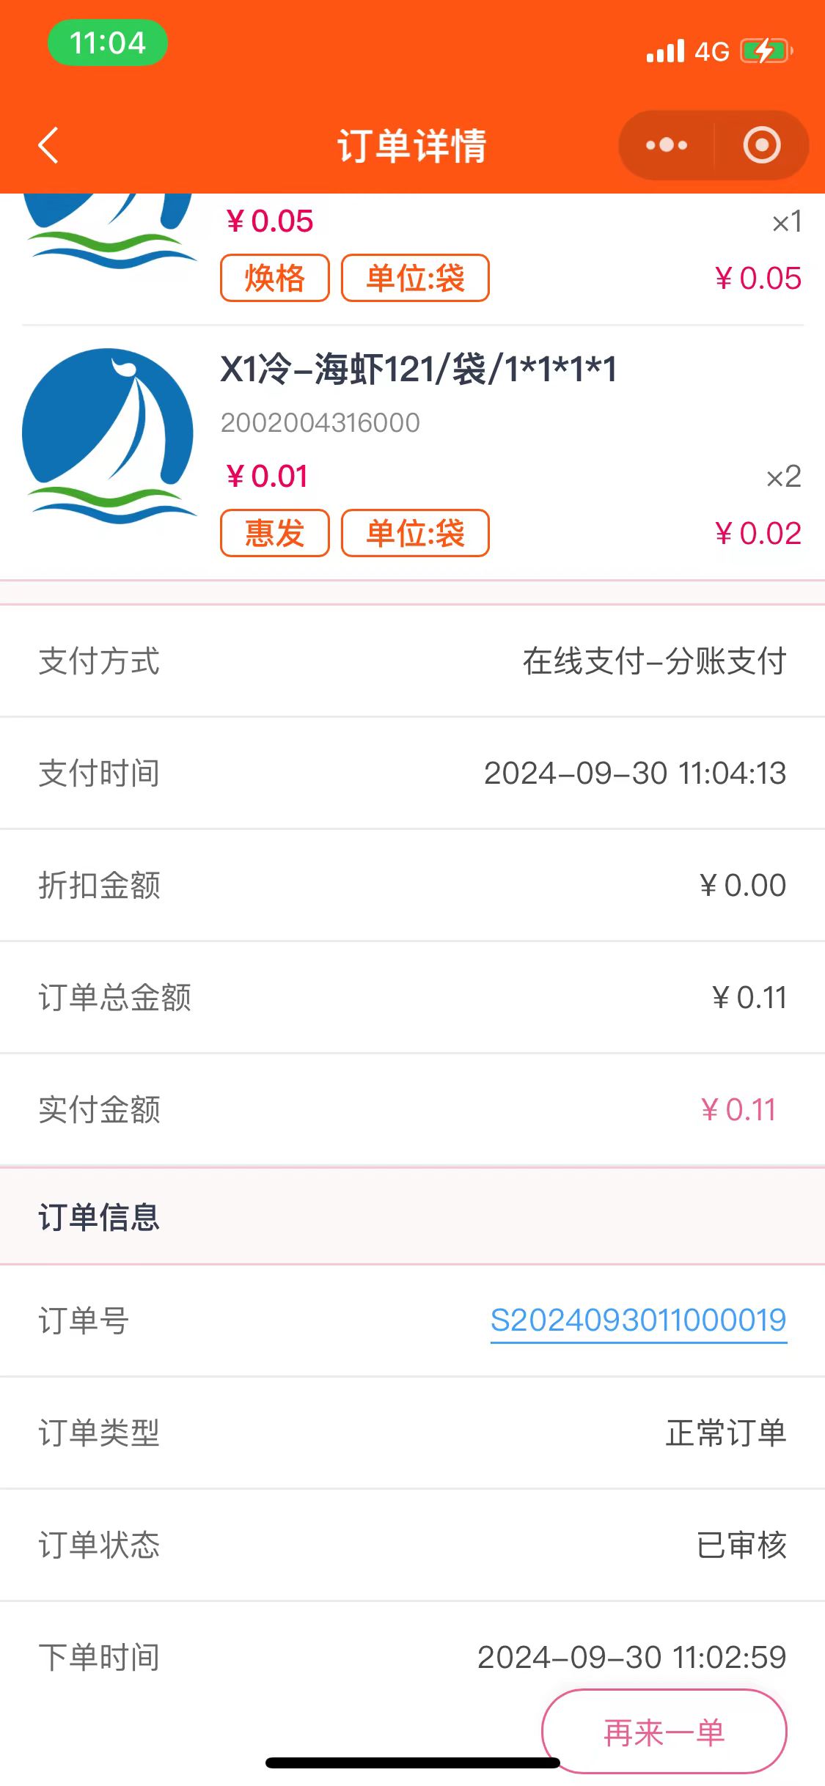Tap the 实付金额 ¥0.11 amount
The width and height of the screenshot is (825, 1786).
tap(738, 1110)
